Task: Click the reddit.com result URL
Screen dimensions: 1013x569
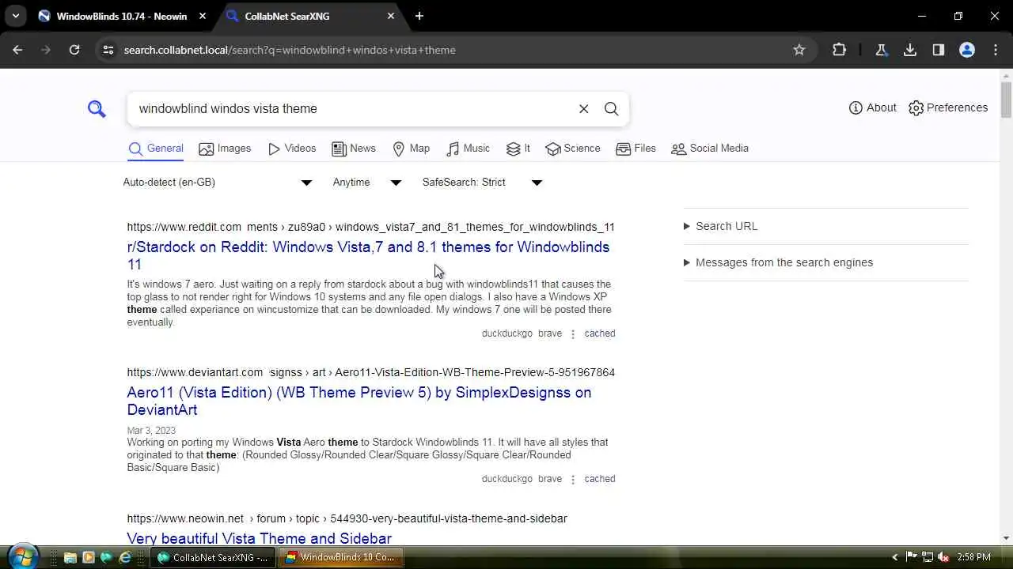Action: point(370,227)
